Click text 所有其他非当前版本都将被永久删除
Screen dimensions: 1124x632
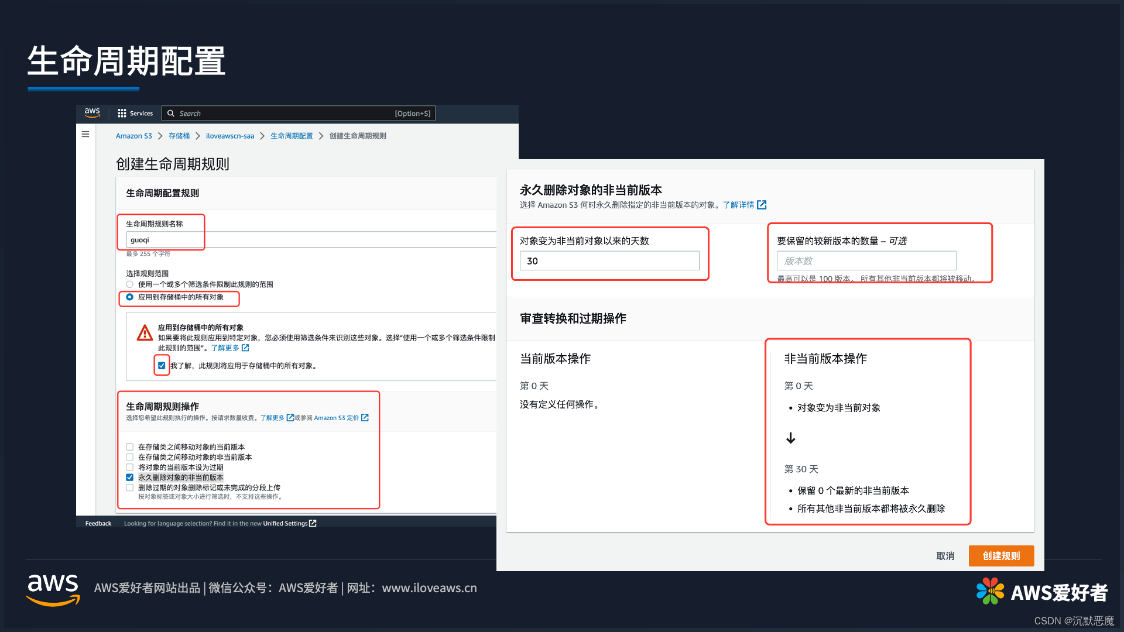(871, 509)
